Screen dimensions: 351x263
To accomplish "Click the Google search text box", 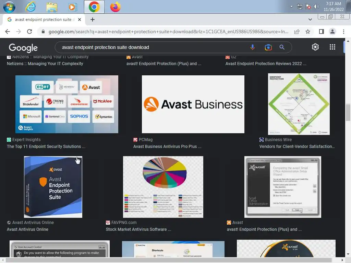I will [x=152, y=47].
